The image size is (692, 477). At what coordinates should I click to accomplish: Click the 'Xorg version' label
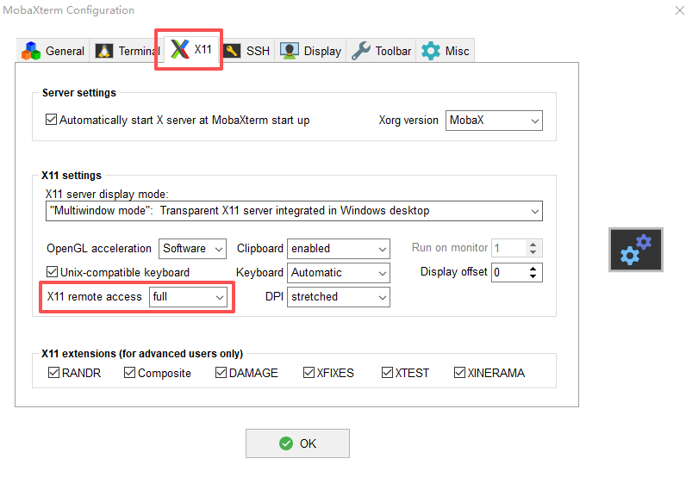point(408,121)
